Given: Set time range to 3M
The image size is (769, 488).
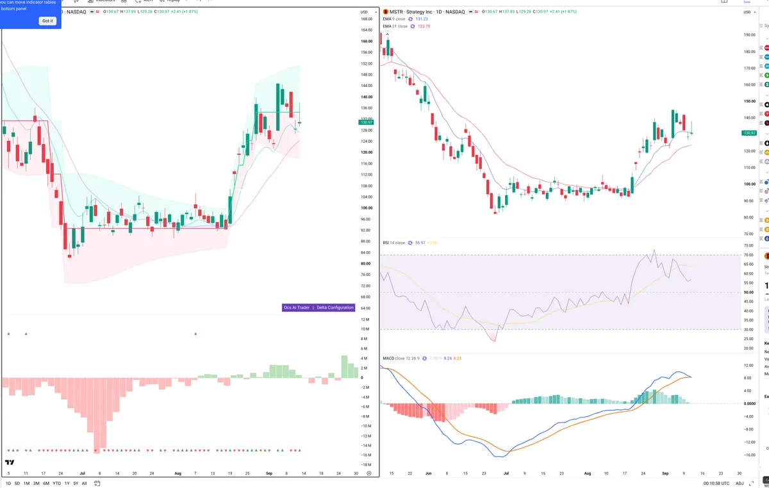Looking at the screenshot, I should (x=36, y=484).
